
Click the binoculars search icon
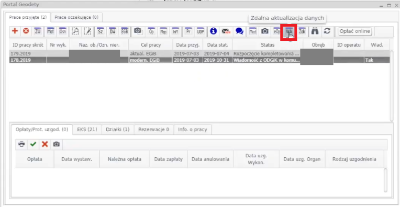(x=315, y=31)
